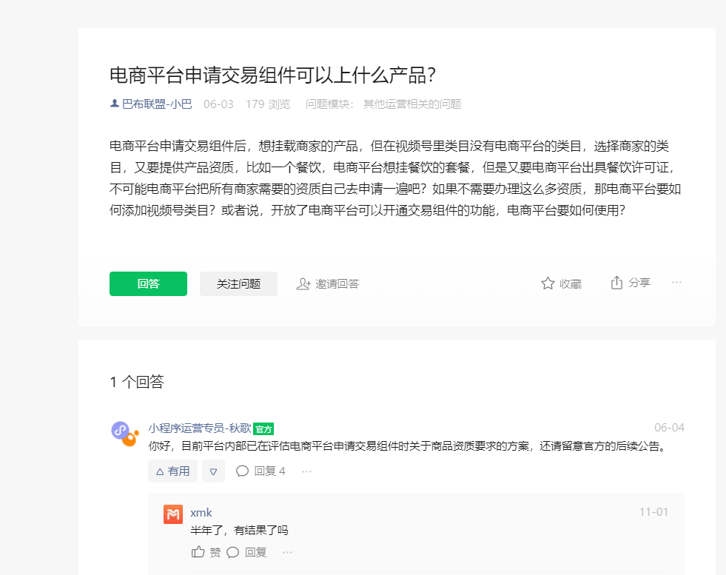Screen dimensions: 726x575
Task: Downvote the official answer with the down triangle
Action: 213,471
